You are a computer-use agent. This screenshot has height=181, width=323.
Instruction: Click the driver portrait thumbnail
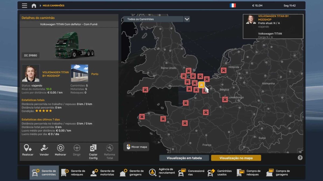tap(31, 73)
